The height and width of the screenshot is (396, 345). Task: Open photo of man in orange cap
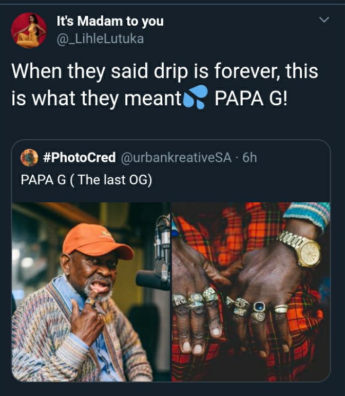91,292
